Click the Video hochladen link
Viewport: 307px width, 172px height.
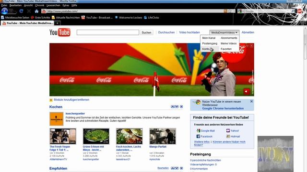tap(189, 32)
